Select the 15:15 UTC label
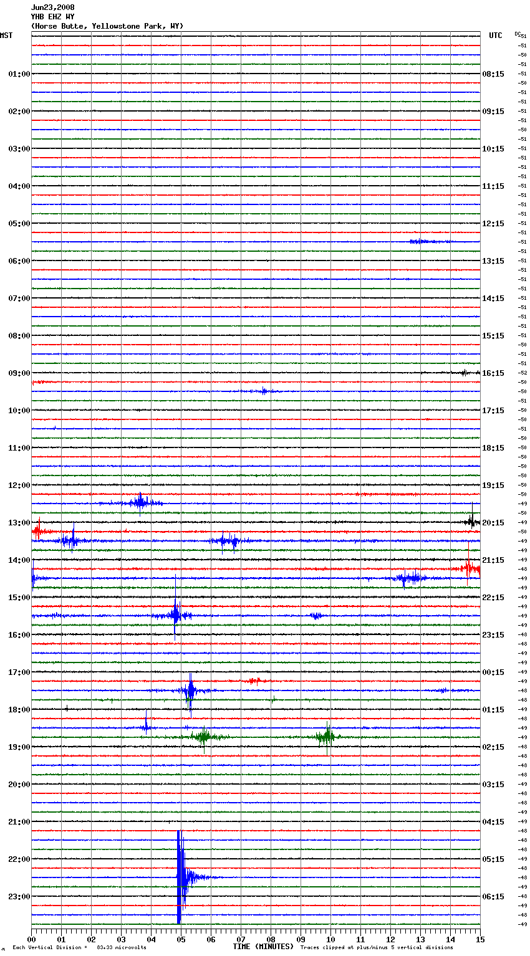Viewport: 530px width, 956px height. [x=493, y=336]
